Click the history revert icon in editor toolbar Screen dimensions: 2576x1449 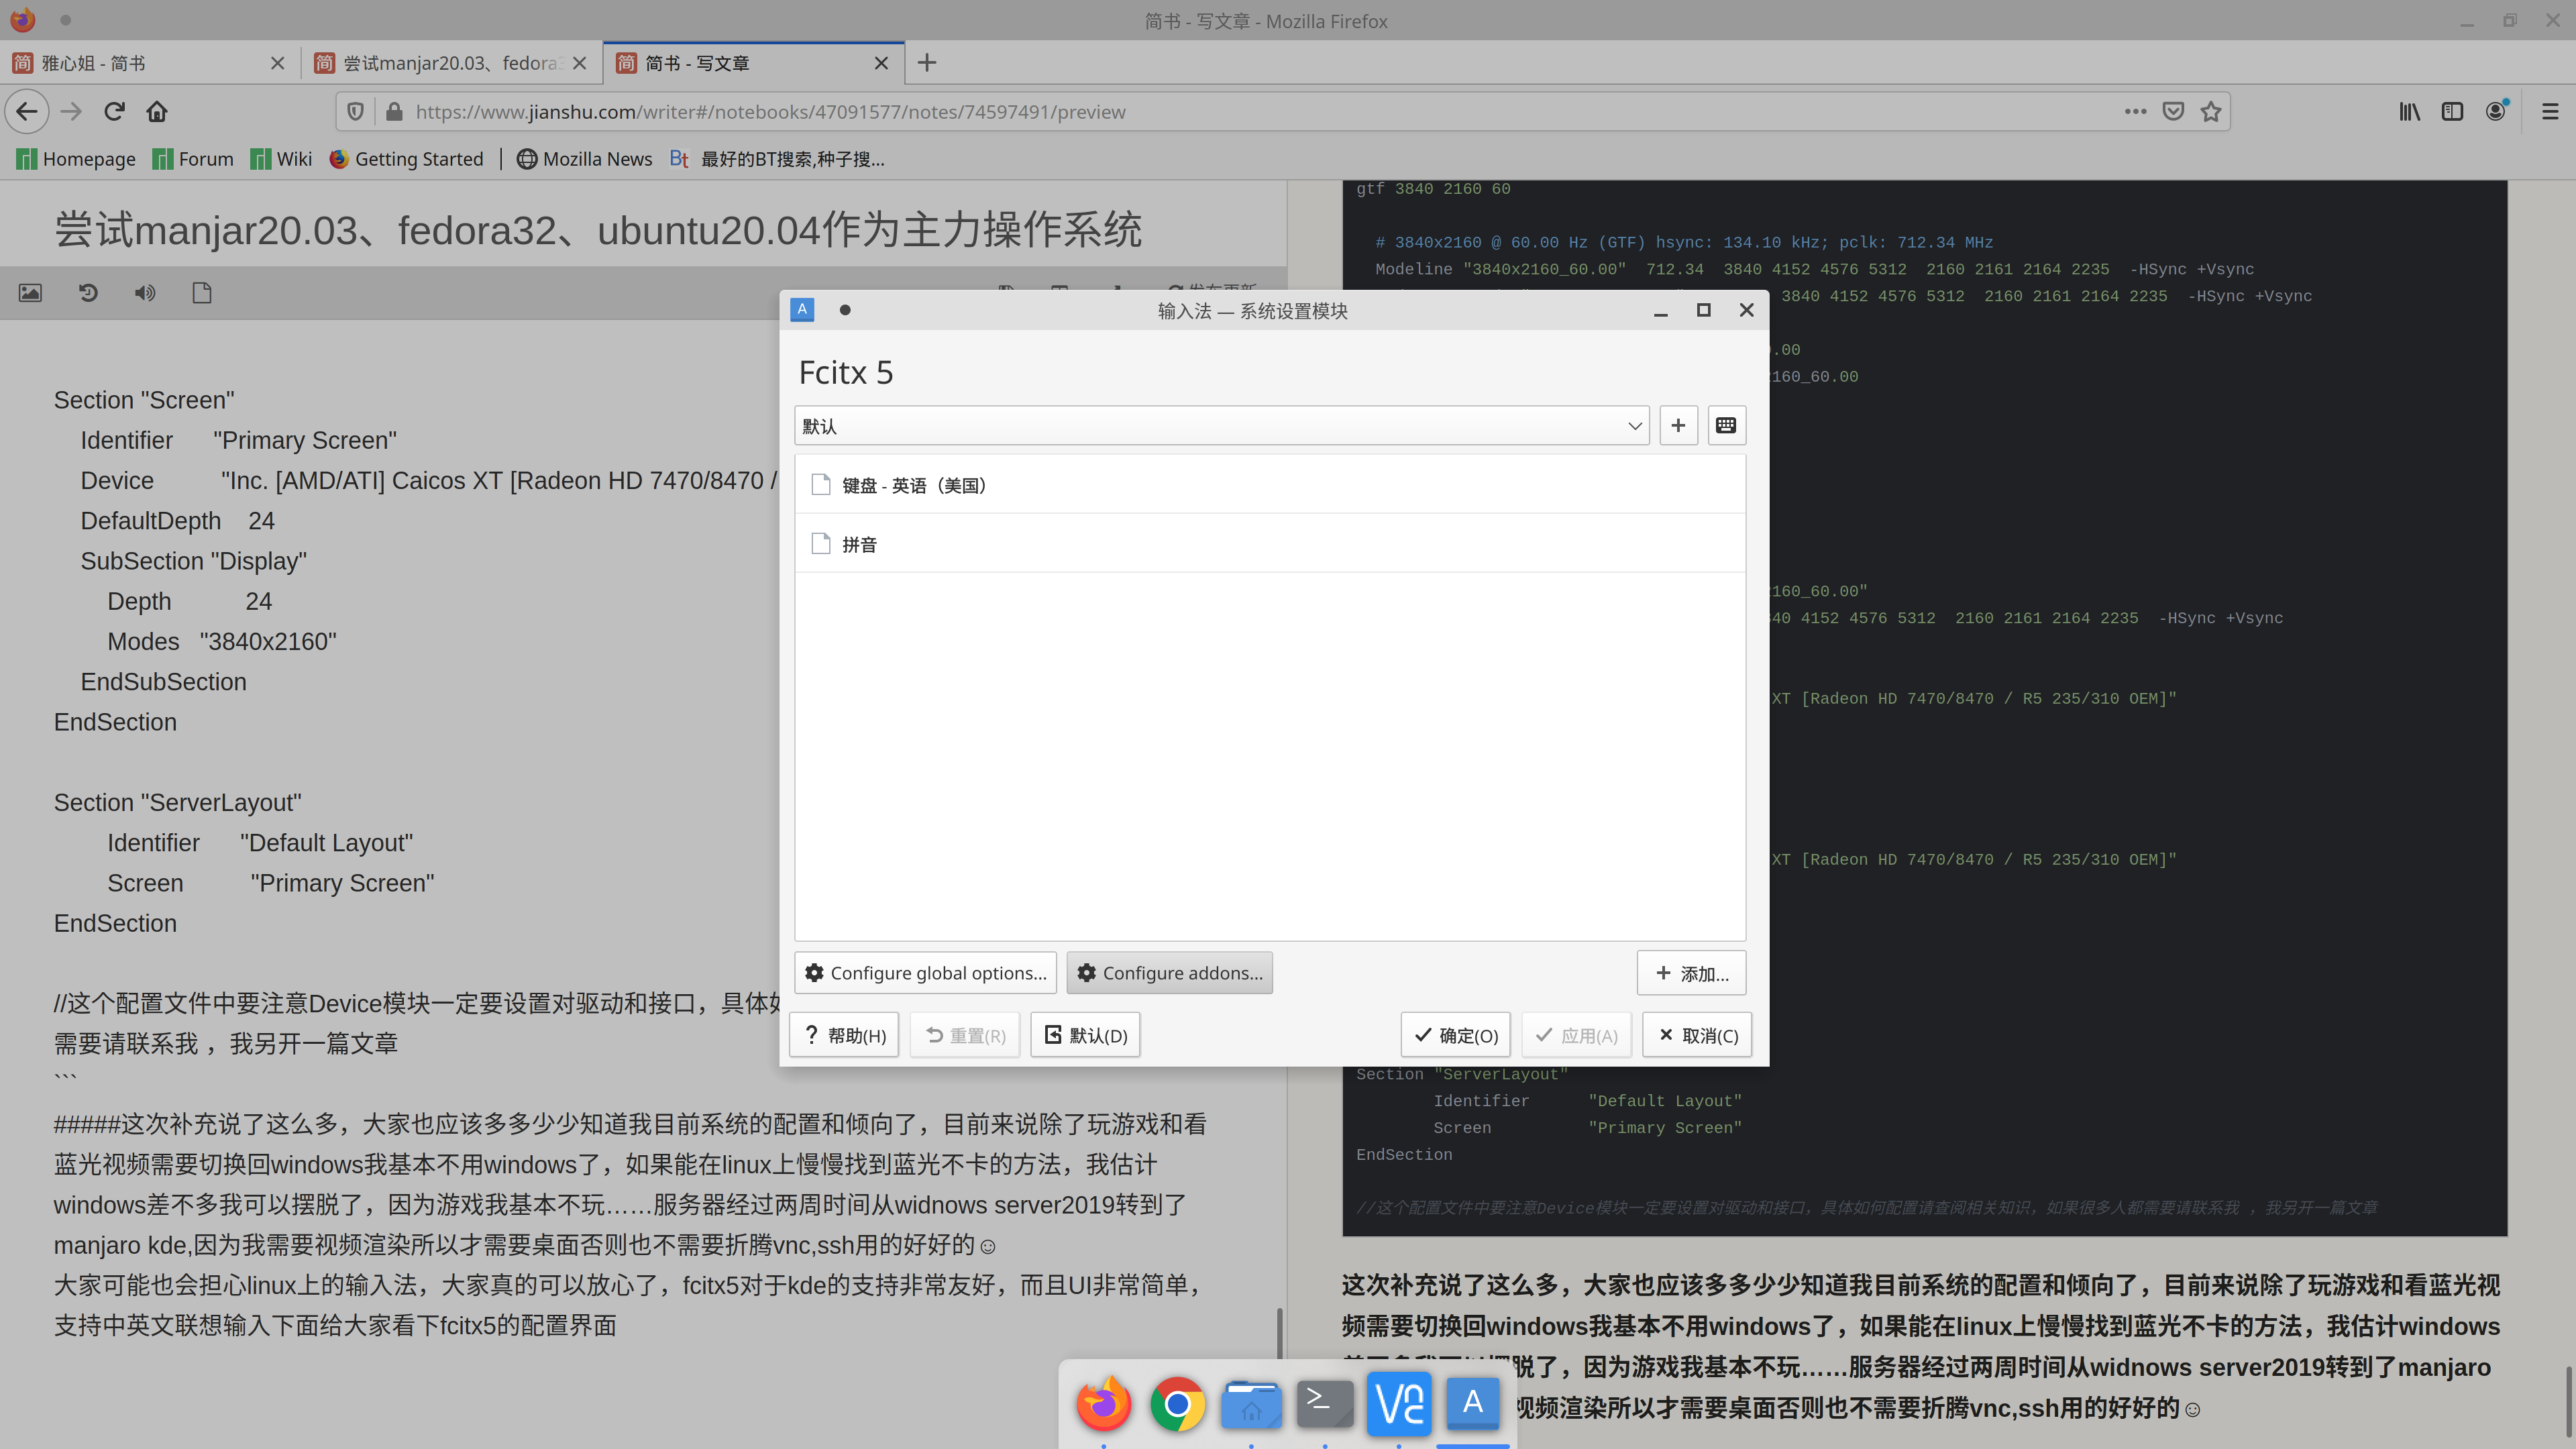[x=88, y=293]
